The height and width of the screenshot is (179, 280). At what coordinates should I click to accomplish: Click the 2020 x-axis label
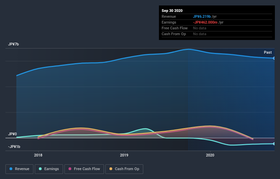[x=210, y=155]
